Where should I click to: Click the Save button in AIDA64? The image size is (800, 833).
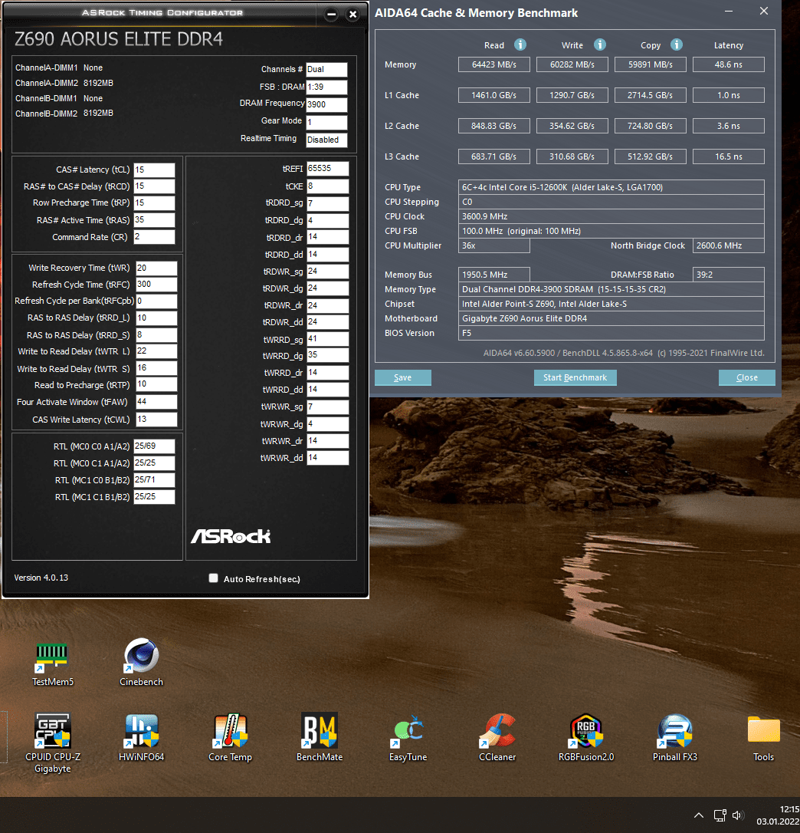(403, 377)
